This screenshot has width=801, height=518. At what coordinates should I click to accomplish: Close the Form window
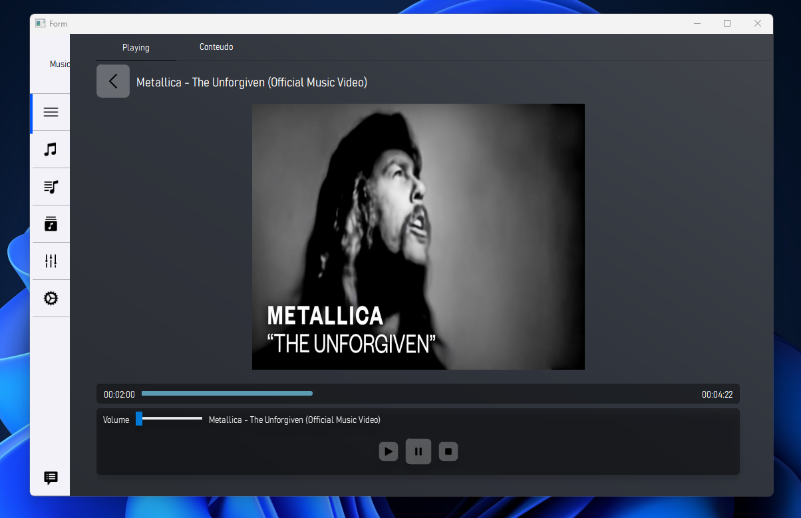758,23
